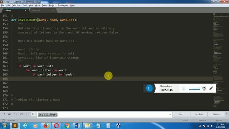This screenshot has height=129, width=229.
Task: Launch Opera from the taskbar
Action: pyautogui.click(x=57, y=126)
